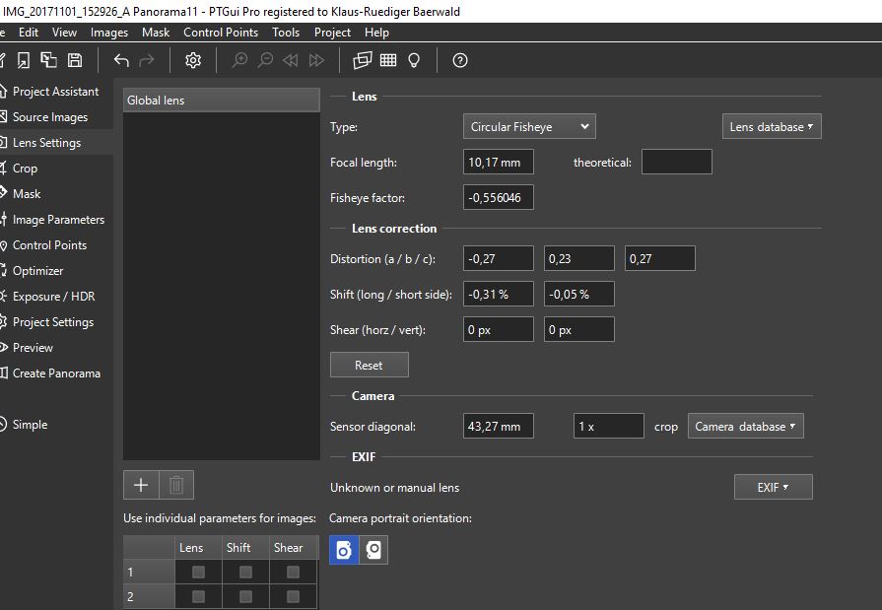Enable Lens checkbox for image 1
Viewport: 882px width, 610px height.
(198, 572)
